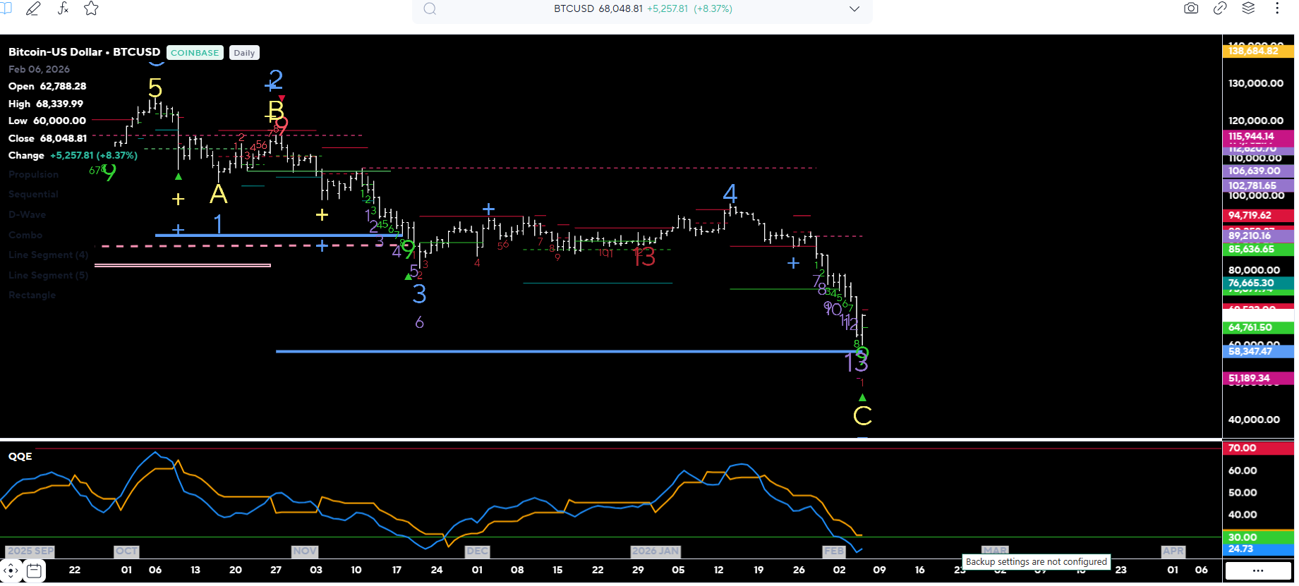
Task: Open the layers panel icon
Action: pyautogui.click(x=1248, y=8)
